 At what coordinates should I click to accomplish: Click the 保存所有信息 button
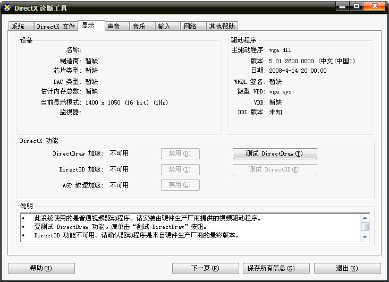pos(276,268)
